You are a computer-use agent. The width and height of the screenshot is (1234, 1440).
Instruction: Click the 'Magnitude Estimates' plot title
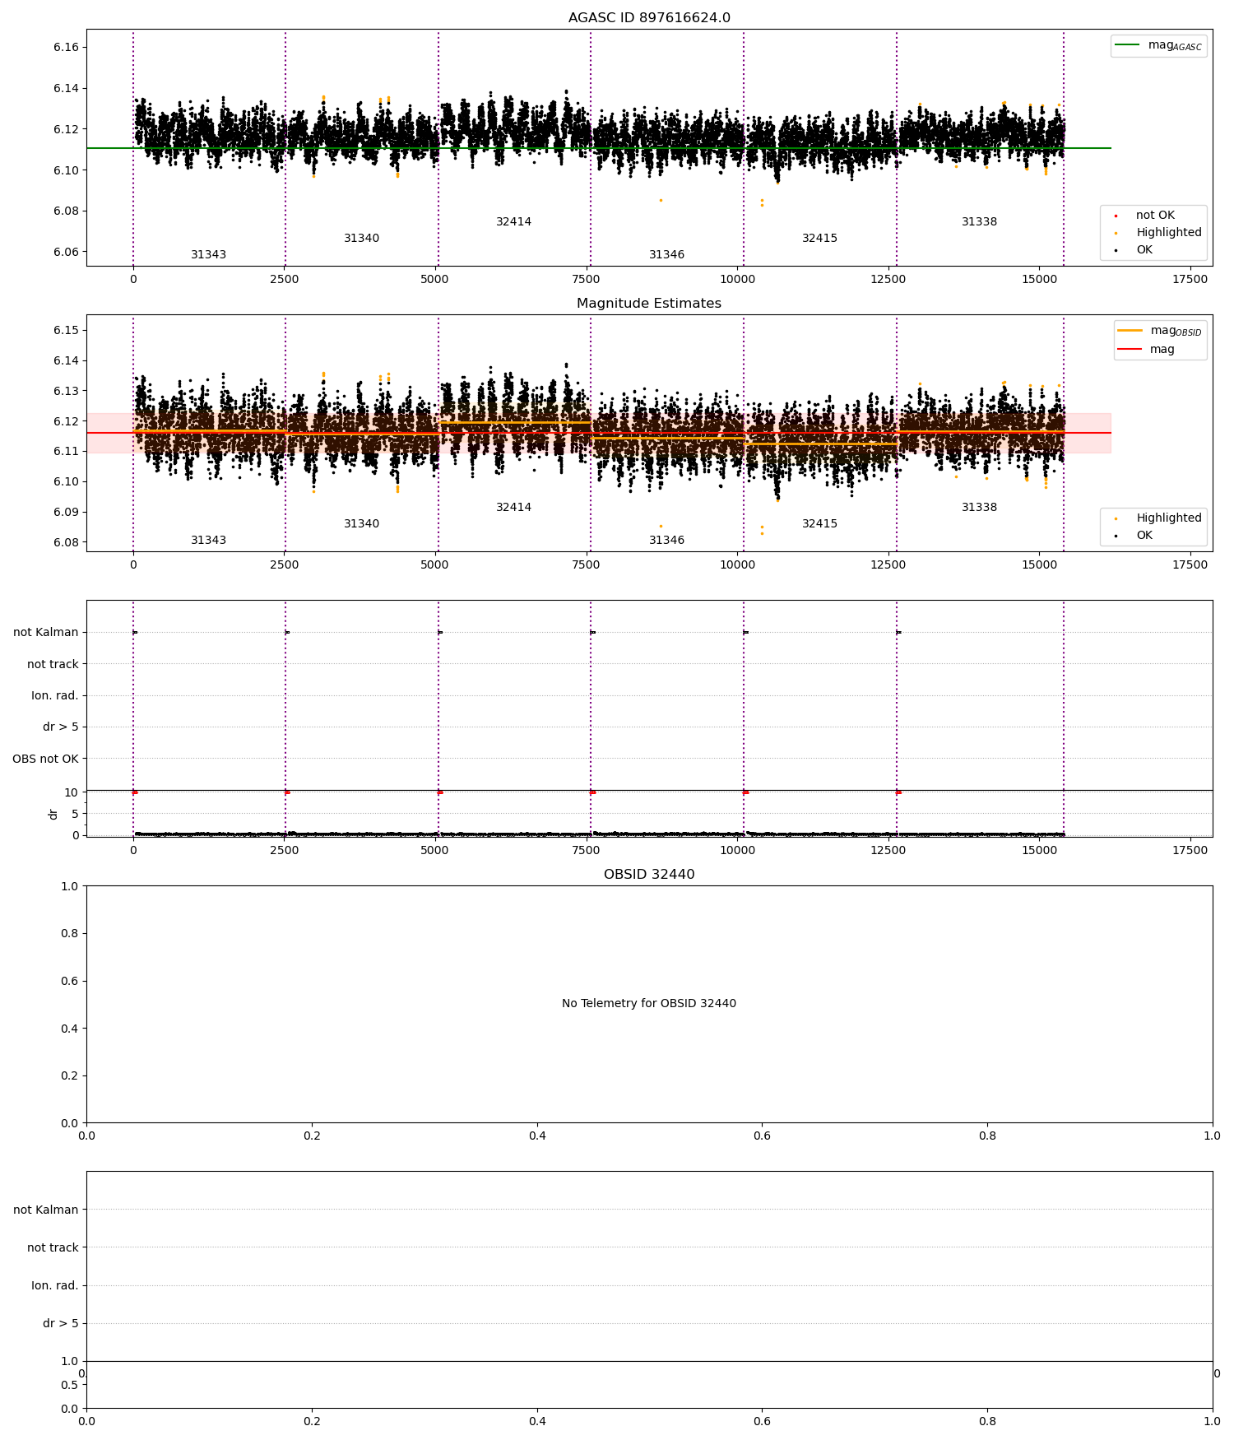[x=649, y=303]
